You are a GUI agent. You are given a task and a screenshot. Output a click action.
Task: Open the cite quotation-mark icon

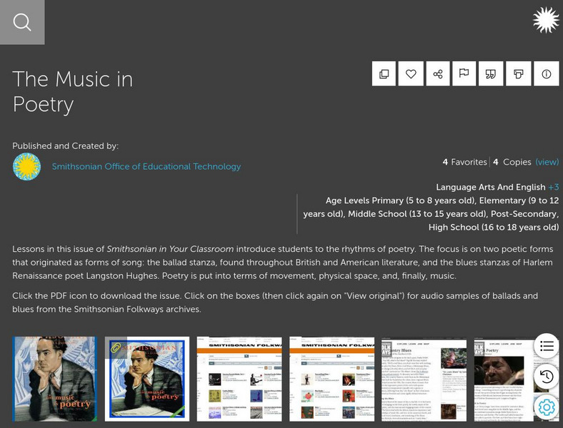coord(490,74)
